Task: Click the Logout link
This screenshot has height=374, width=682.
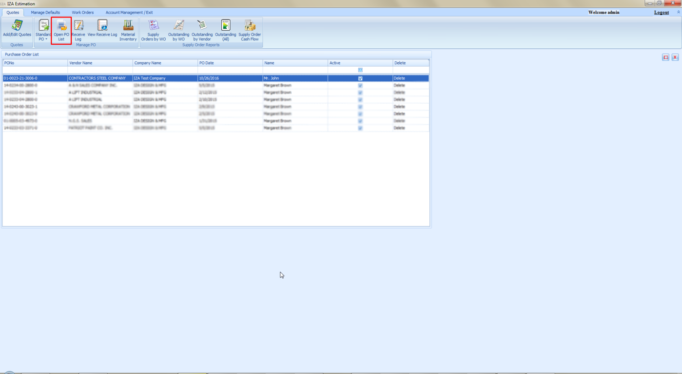Action: (661, 13)
